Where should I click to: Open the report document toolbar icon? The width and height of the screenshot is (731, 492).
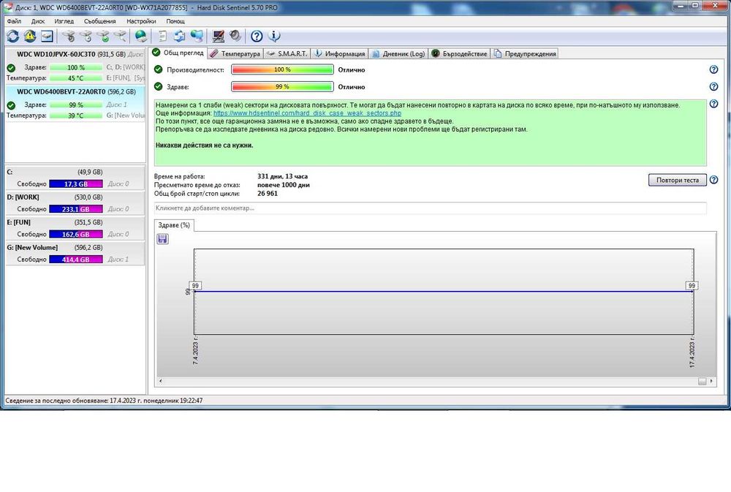(x=163, y=36)
